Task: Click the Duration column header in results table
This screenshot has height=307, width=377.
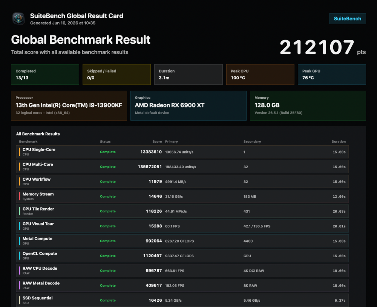Action: [339, 141]
